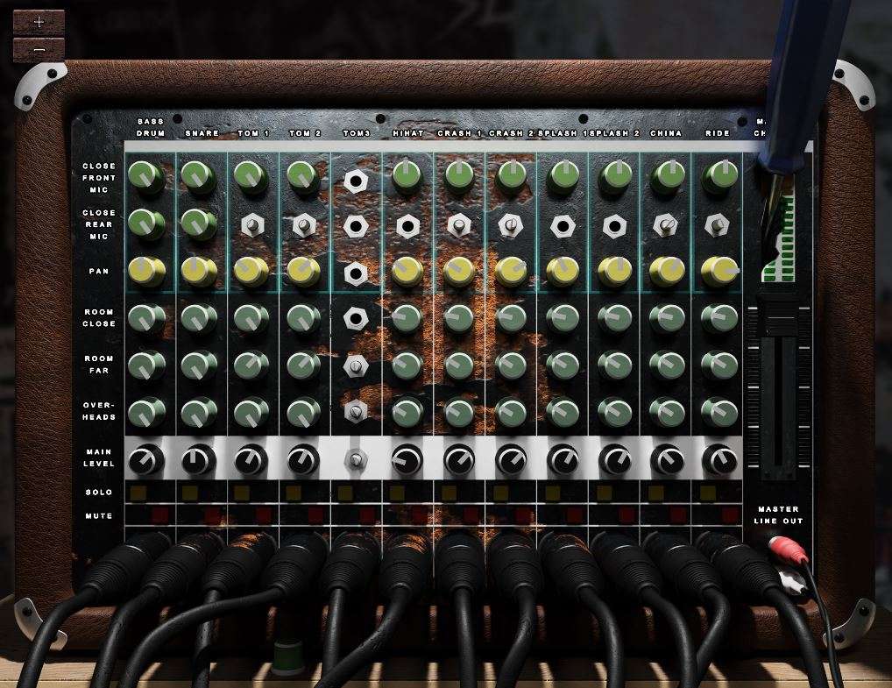Solo the Hihat channel
The height and width of the screenshot is (688, 892).
[x=397, y=493]
